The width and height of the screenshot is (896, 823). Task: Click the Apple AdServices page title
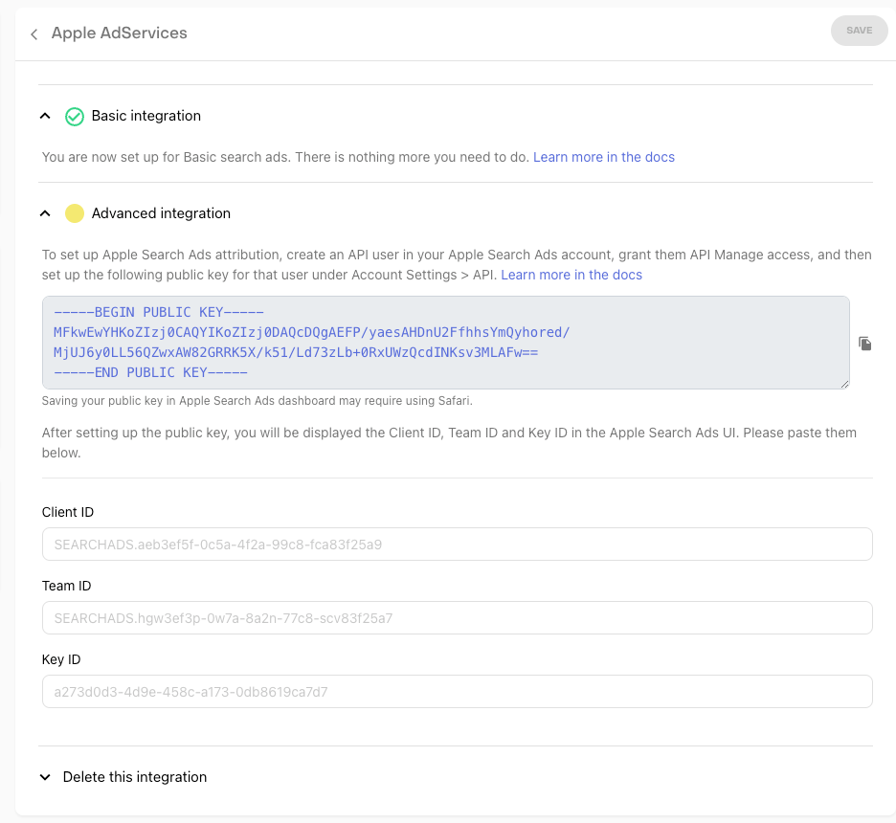pyautogui.click(x=120, y=33)
